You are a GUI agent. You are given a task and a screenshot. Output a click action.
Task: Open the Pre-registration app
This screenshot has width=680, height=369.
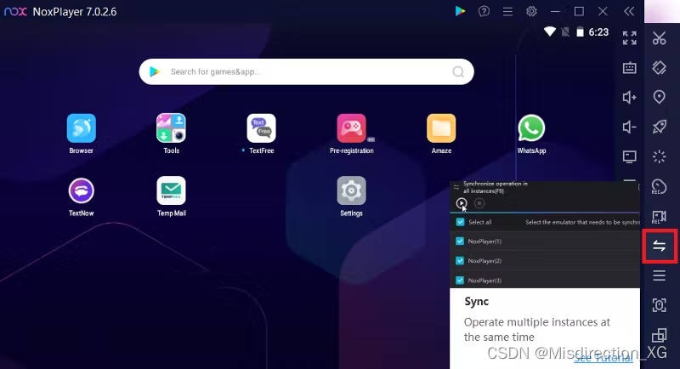pyautogui.click(x=351, y=128)
